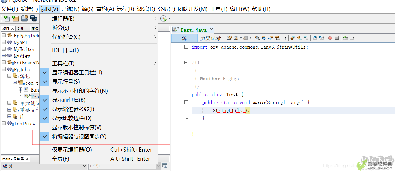
Task: Uncheck 显示编辑器工具栏(H) menu item
Action: coord(99,72)
